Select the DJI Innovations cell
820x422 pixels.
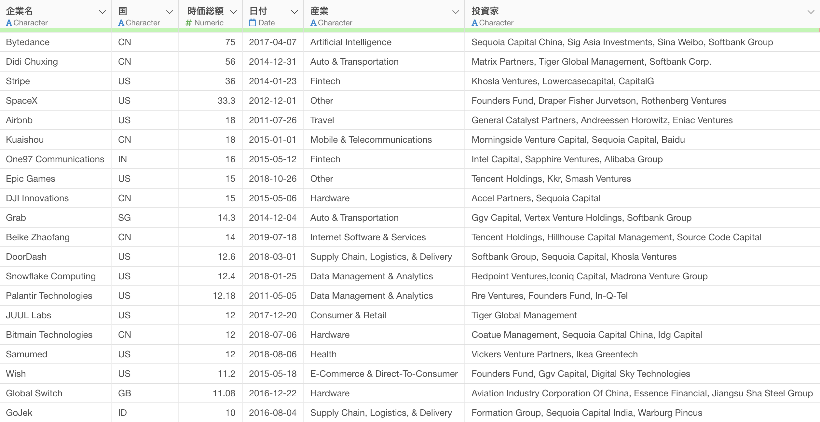[56, 198]
